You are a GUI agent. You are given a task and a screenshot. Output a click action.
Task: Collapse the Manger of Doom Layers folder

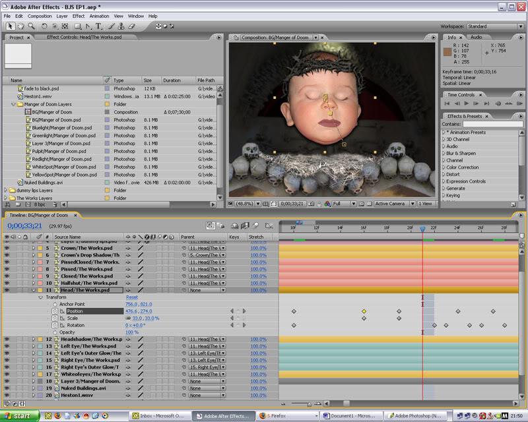tap(13, 104)
